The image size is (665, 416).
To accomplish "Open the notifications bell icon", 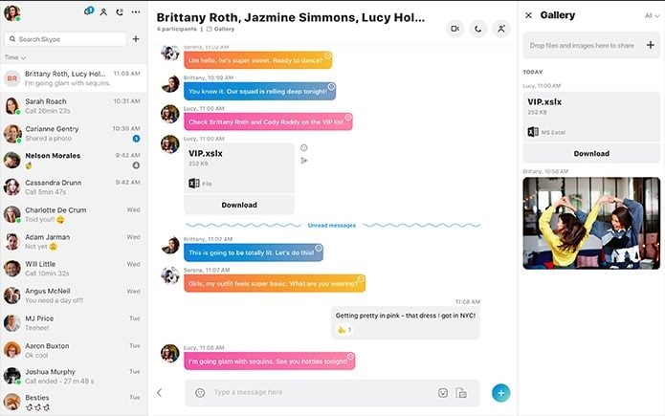I will point(89,11).
